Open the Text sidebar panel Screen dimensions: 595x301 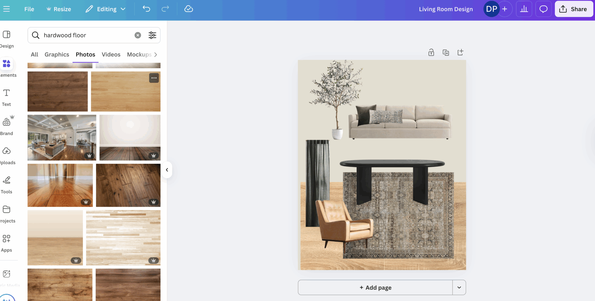coord(6,98)
